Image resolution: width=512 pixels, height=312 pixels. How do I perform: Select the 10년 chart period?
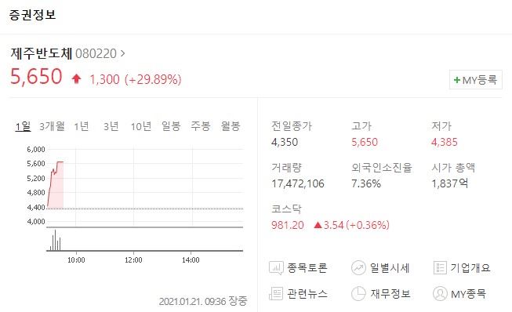(x=141, y=126)
